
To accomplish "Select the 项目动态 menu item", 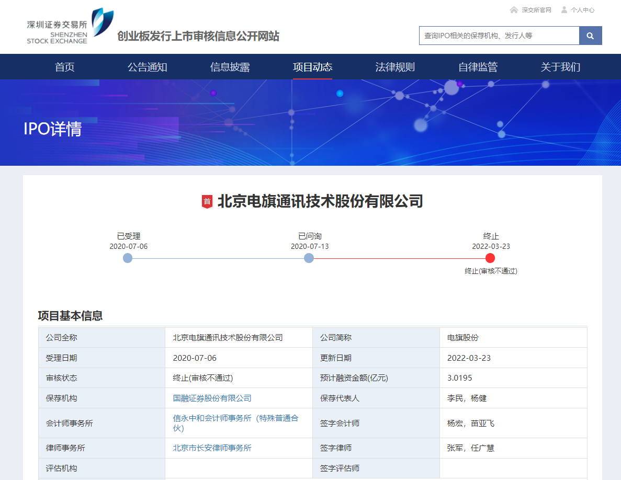I will point(312,67).
